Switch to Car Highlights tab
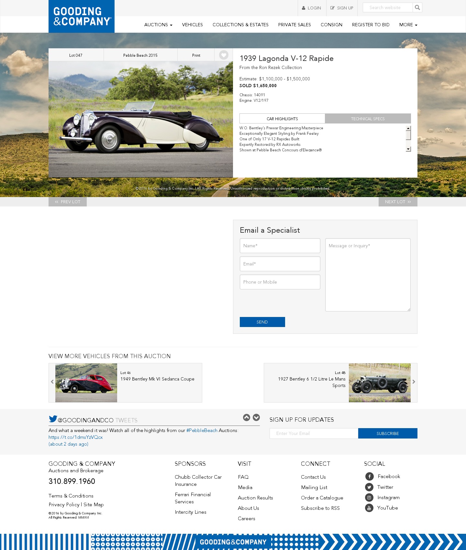Viewport: 466px width, 550px height. click(282, 119)
